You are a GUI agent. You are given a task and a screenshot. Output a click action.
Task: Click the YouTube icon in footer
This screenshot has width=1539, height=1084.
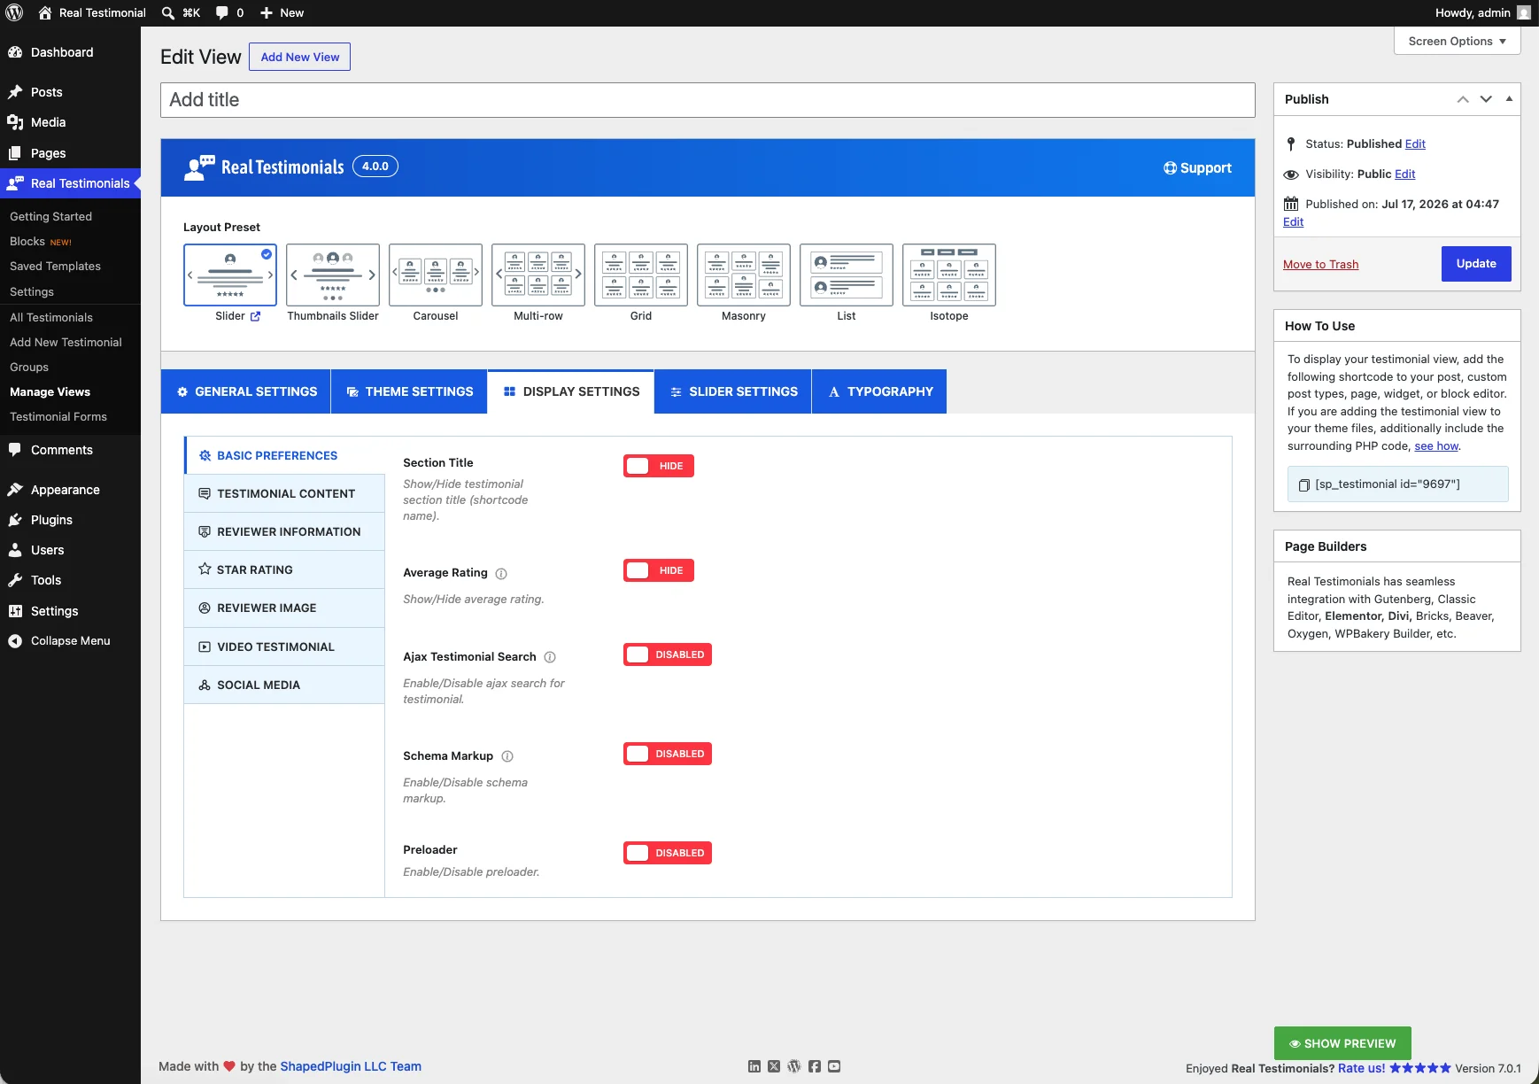point(834,1066)
